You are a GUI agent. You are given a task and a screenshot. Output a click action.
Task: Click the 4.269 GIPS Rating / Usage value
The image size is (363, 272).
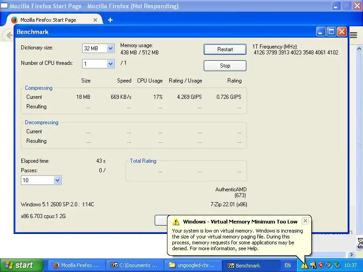click(x=189, y=97)
